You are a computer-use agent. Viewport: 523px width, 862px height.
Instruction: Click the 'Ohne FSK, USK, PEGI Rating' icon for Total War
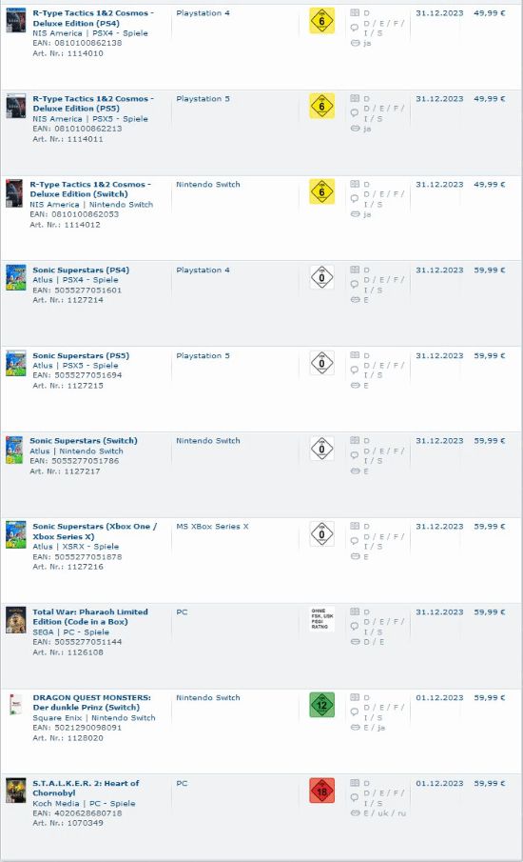[x=321, y=619]
